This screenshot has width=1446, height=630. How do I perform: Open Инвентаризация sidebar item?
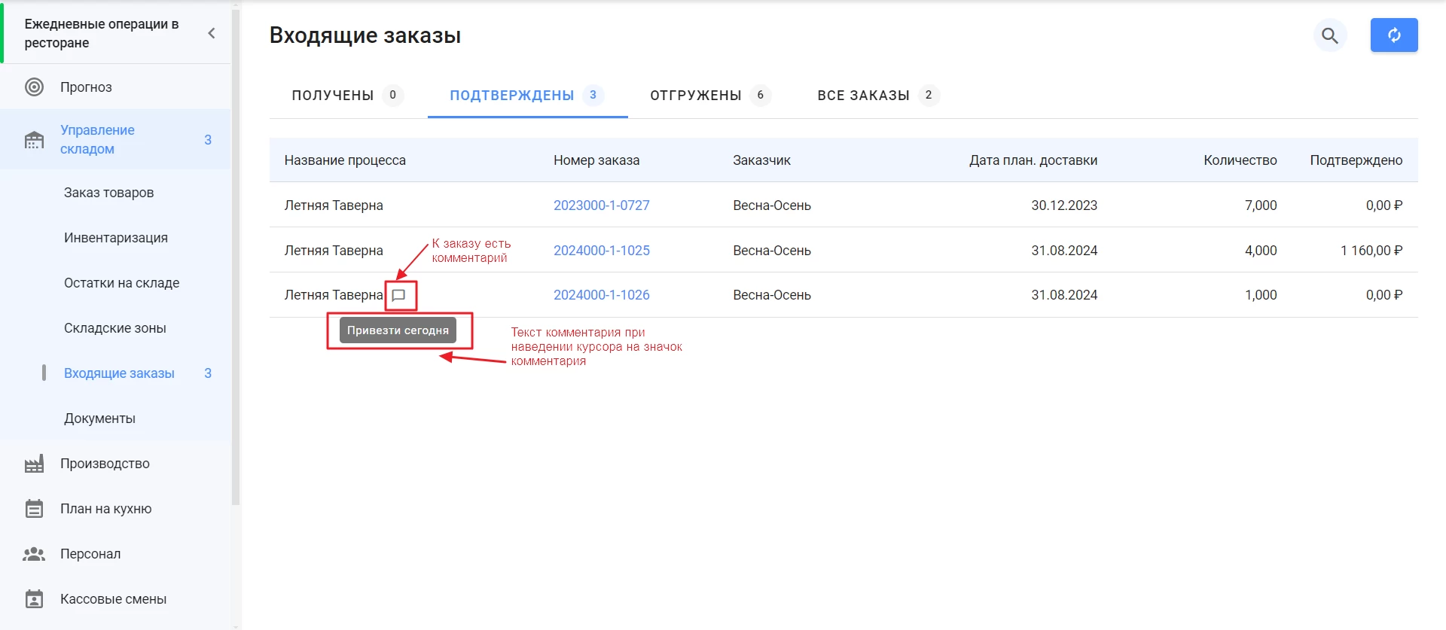(x=115, y=238)
